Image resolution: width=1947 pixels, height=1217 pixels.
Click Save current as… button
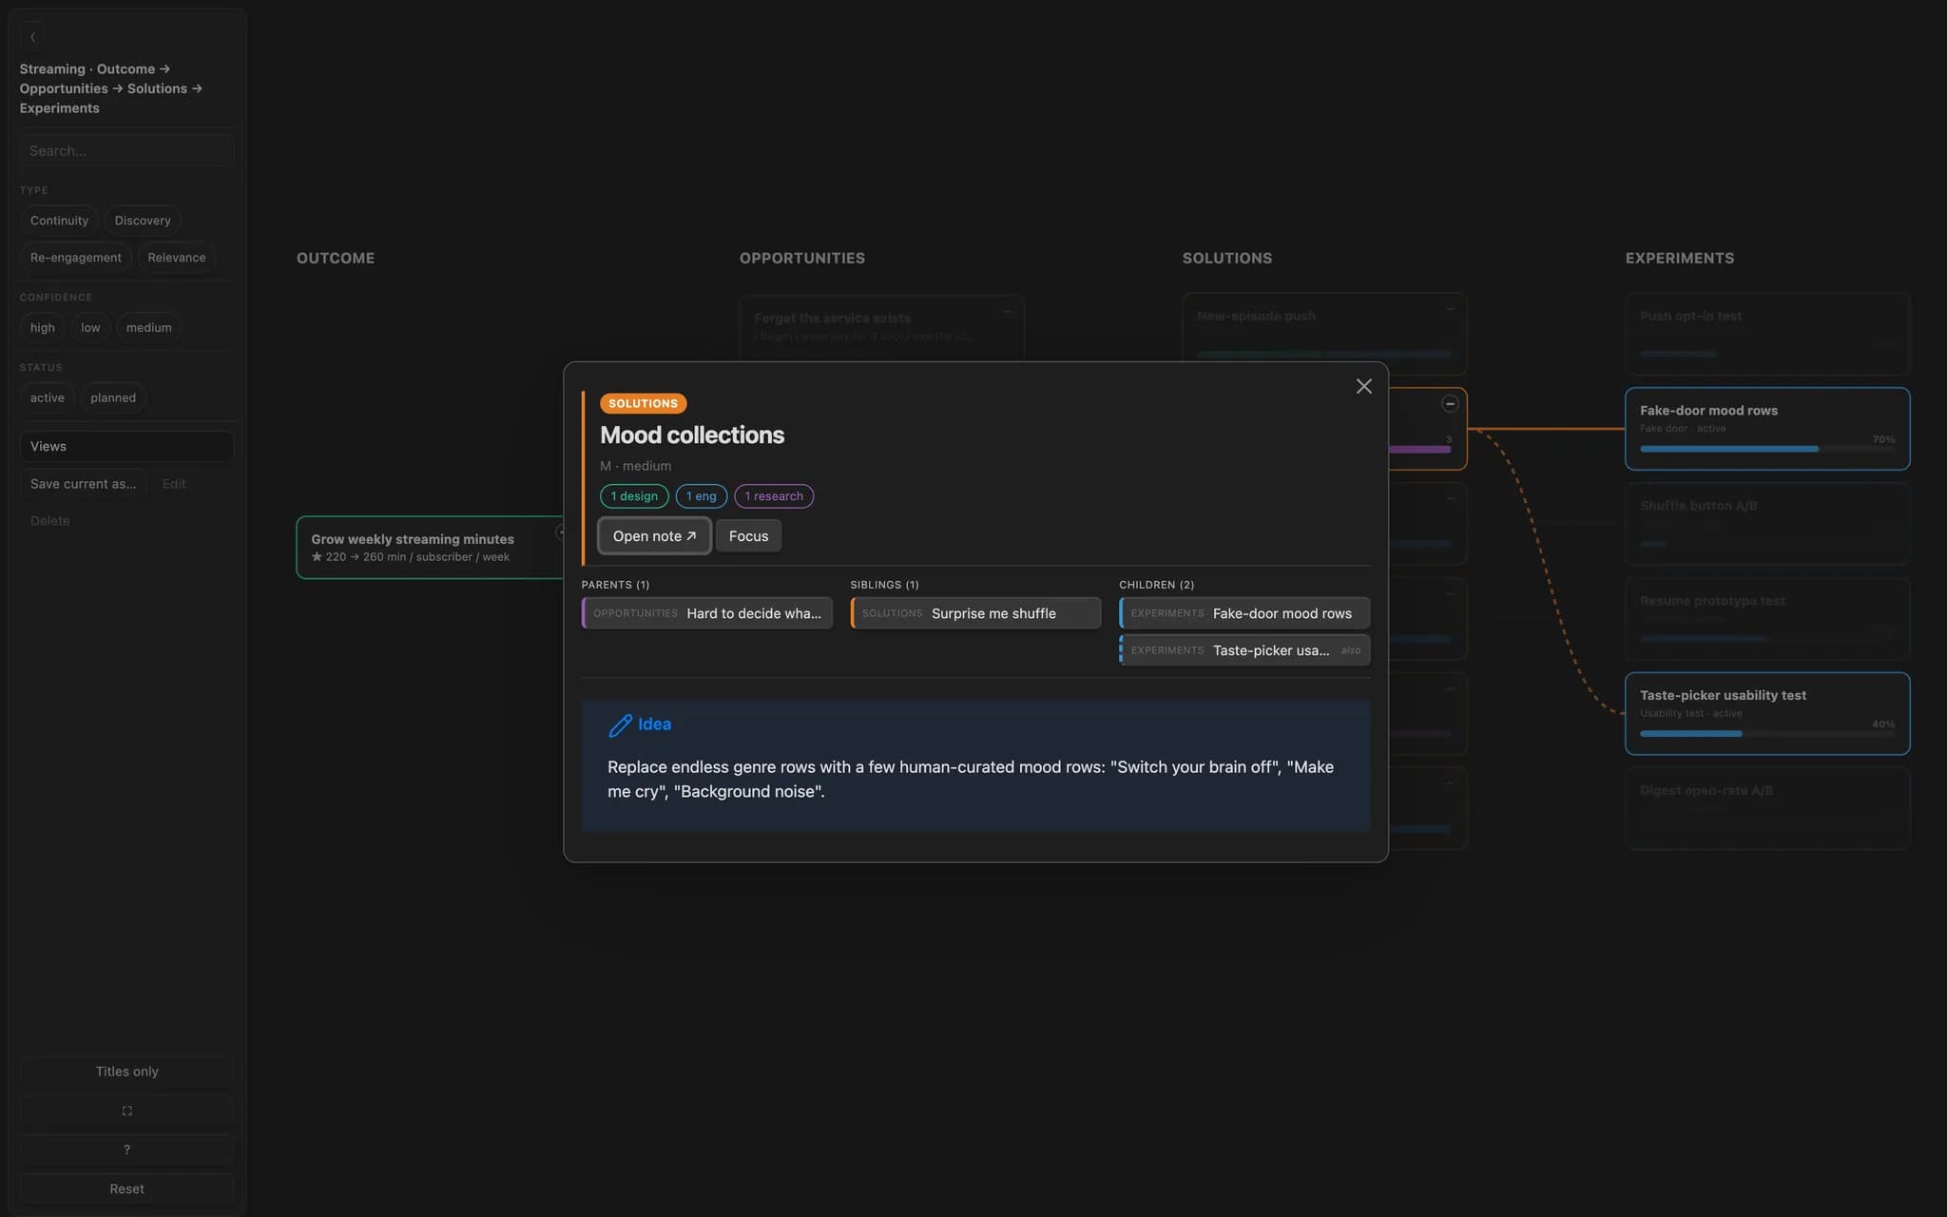coord(83,484)
